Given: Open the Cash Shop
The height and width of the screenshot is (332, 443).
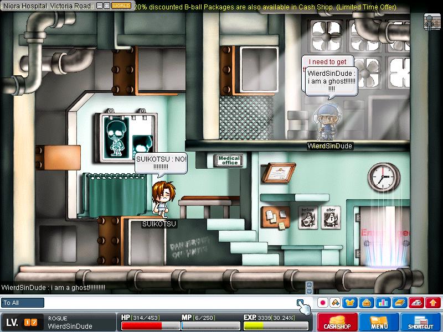Looking at the screenshot, I should [x=337, y=322].
